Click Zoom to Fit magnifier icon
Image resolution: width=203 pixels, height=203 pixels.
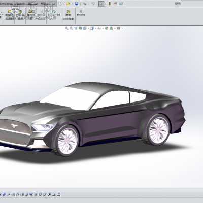pyautogui.click(x=66, y=28)
